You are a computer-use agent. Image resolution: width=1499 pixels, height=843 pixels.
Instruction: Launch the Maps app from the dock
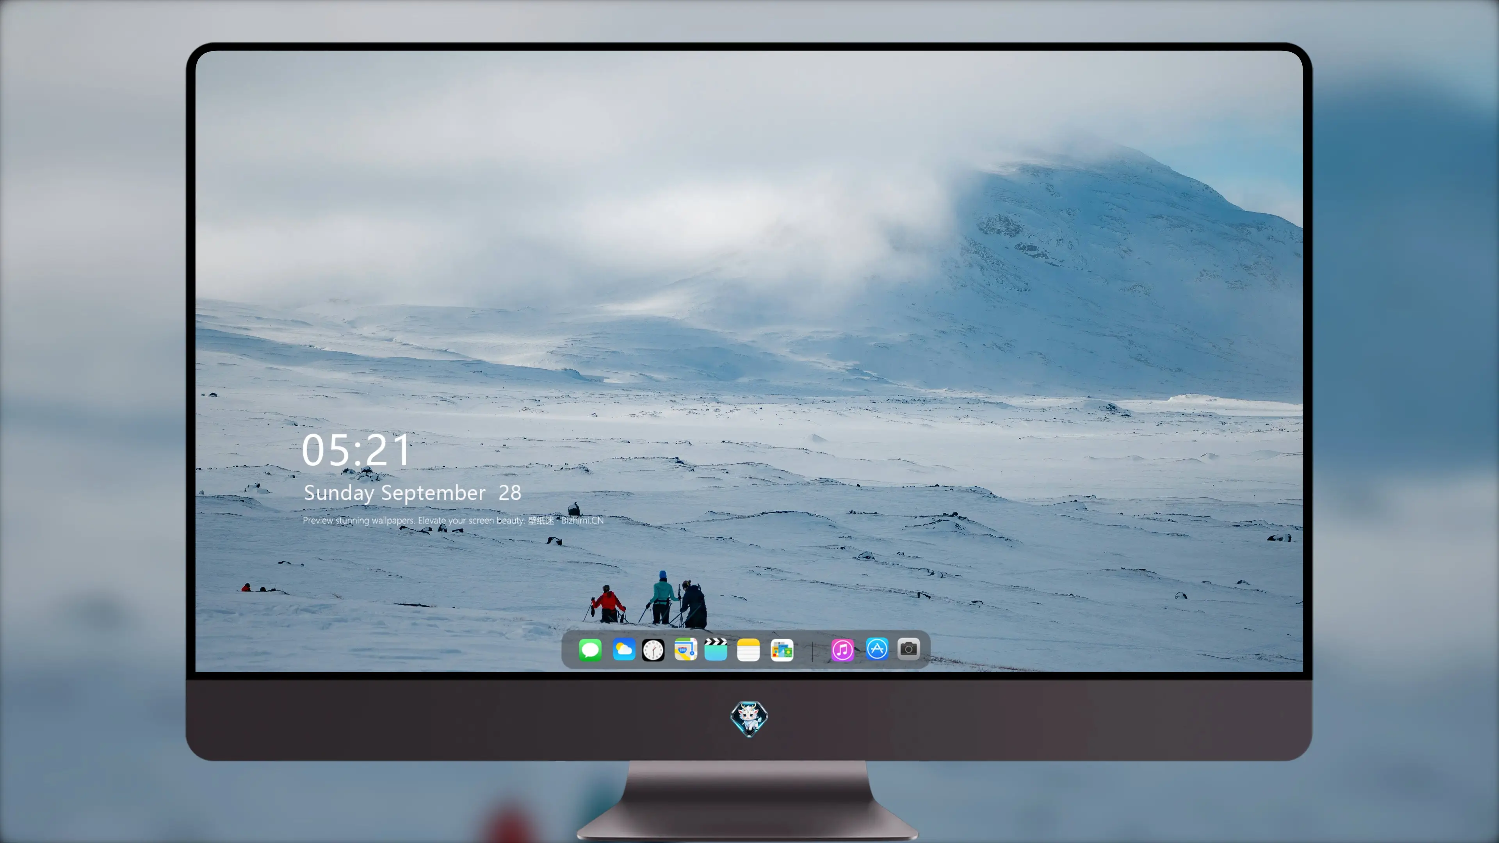coord(685,649)
